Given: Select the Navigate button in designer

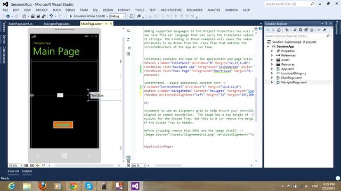Looking at the screenshot, I should [x=63, y=125].
